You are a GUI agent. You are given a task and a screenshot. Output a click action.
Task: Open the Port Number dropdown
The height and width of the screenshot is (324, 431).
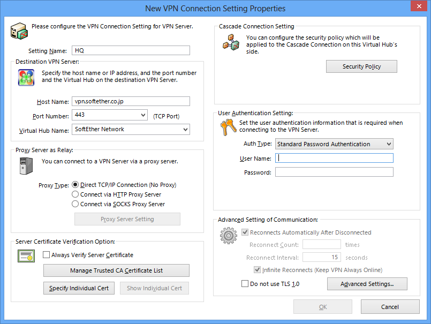click(143, 115)
